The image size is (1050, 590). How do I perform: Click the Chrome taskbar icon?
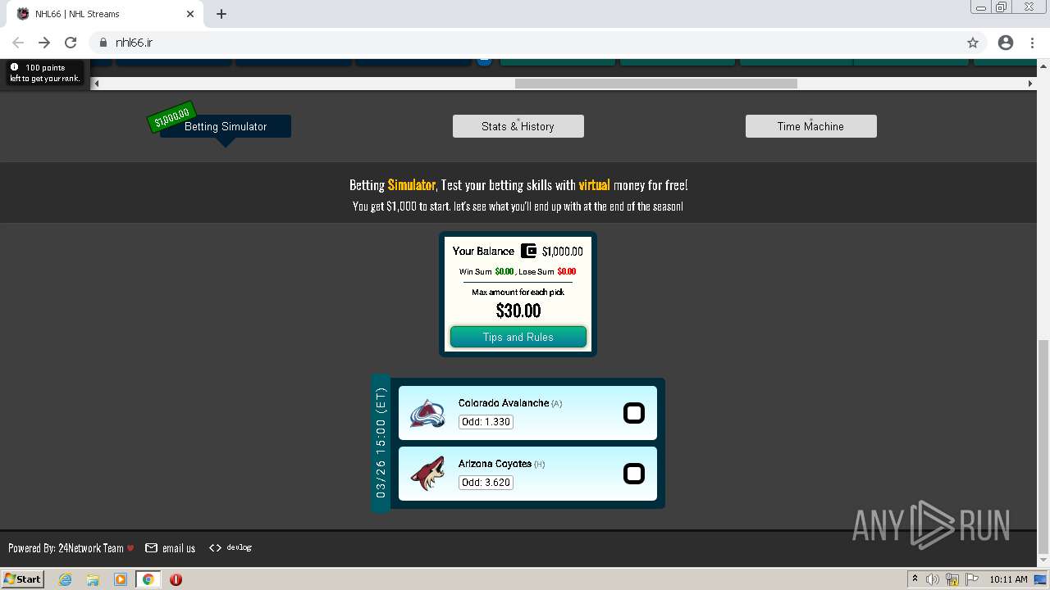click(148, 579)
